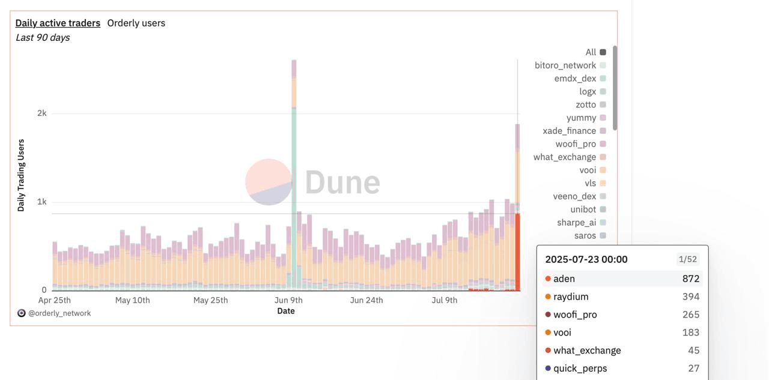Viewport: 769px width, 380px height.
Task: Toggle unibot legend entry
Action: (x=588, y=210)
